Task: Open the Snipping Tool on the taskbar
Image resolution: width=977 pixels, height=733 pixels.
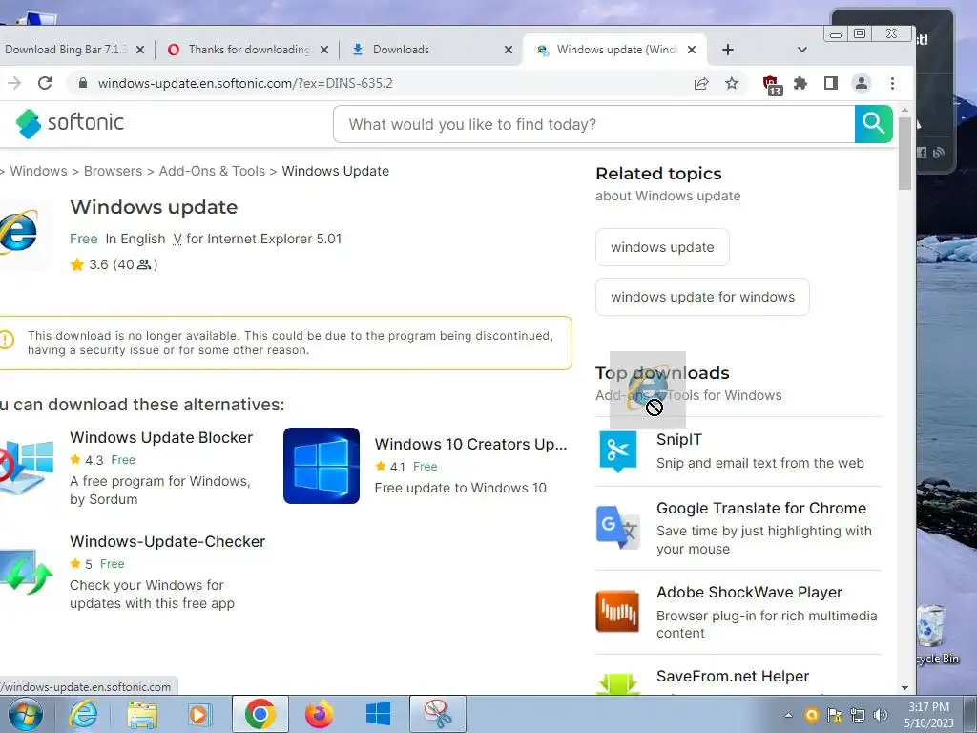Action: tap(437, 714)
